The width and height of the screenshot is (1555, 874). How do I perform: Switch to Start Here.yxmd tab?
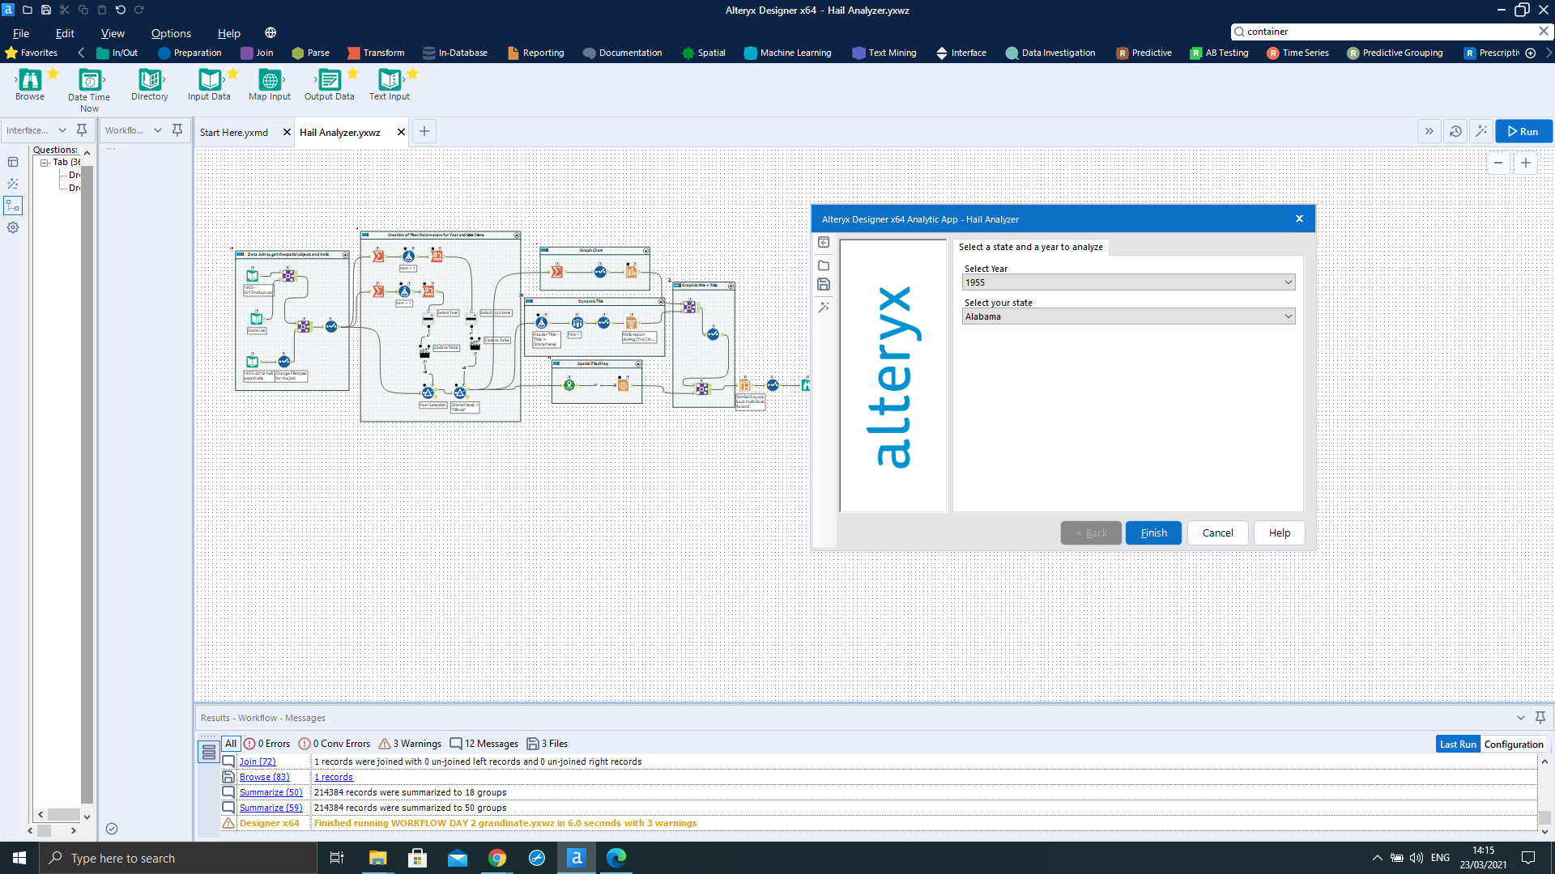(x=234, y=132)
